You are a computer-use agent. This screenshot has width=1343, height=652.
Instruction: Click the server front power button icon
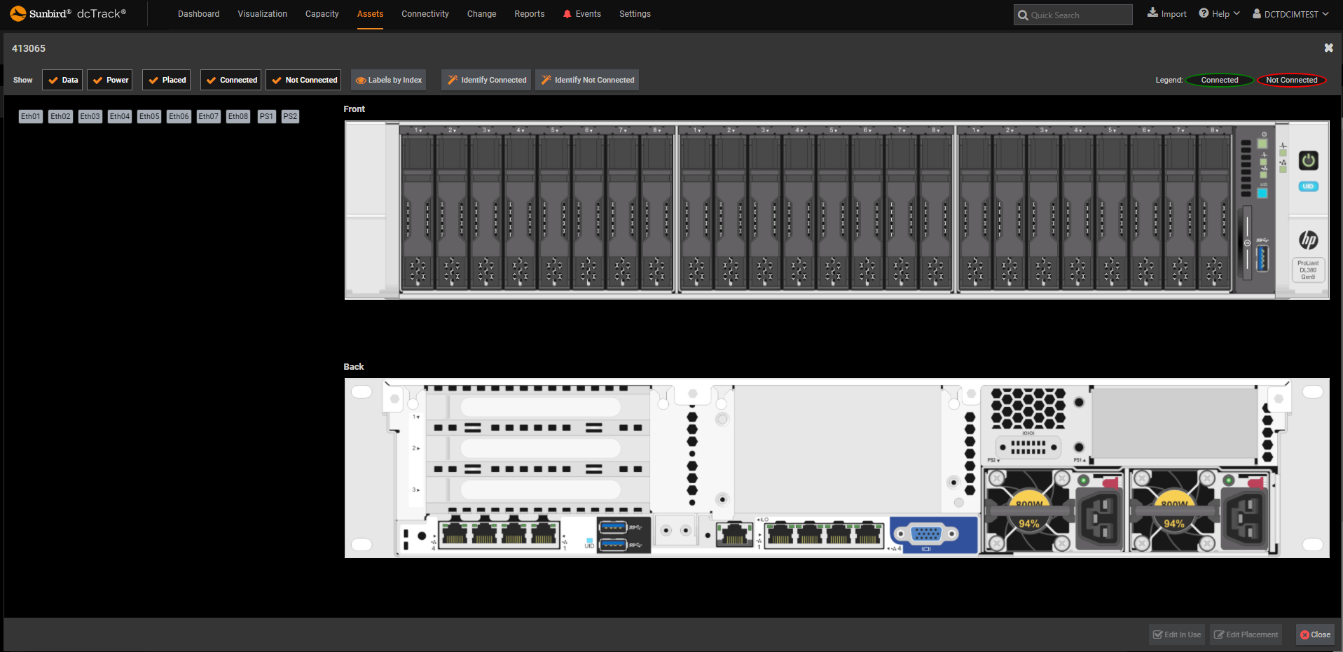(1308, 160)
